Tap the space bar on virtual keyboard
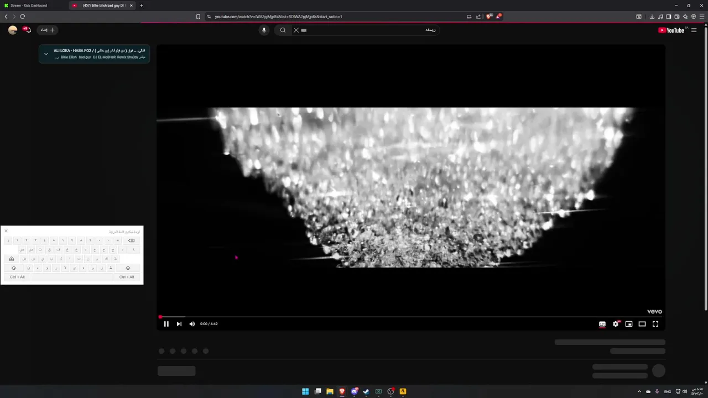708x398 pixels. pyautogui.click(x=72, y=277)
